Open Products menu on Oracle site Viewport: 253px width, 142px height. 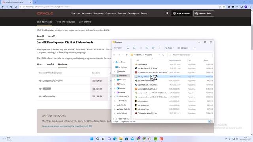[76, 13]
